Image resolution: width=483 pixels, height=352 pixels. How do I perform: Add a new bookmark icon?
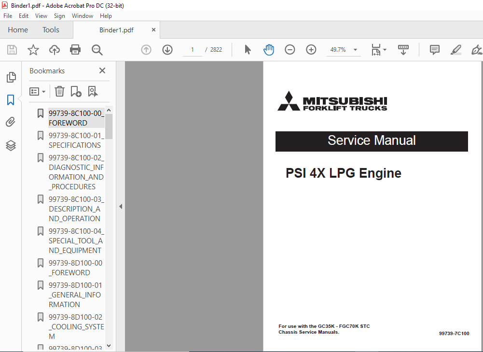pos(76,91)
